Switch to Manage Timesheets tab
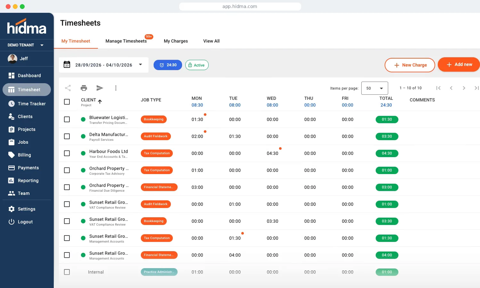The height and width of the screenshot is (288, 480). coord(126,41)
